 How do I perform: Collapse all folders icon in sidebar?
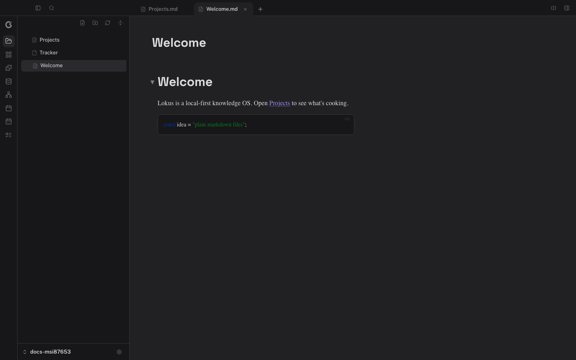click(x=120, y=23)
